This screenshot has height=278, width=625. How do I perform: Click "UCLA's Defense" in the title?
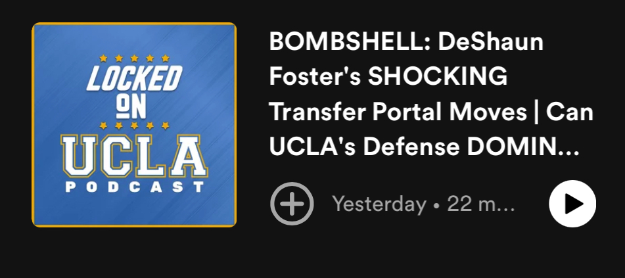tap(371, 147)
